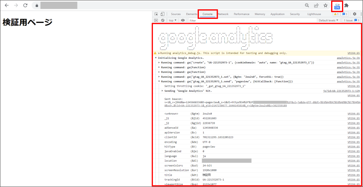Click the Setting throttling cookie message
The image size is (363, 187).
[x=204, y=86]
